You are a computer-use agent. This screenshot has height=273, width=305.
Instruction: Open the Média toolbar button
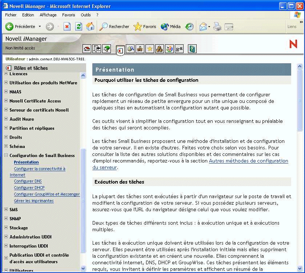click(x=171, y=27)
